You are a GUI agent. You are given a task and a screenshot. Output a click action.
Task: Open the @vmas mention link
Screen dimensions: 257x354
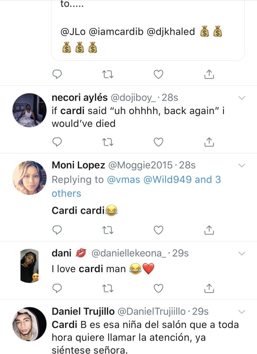tap(123, 180)
